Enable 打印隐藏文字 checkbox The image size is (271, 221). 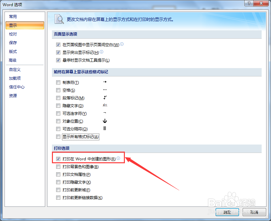pos(58,182)
